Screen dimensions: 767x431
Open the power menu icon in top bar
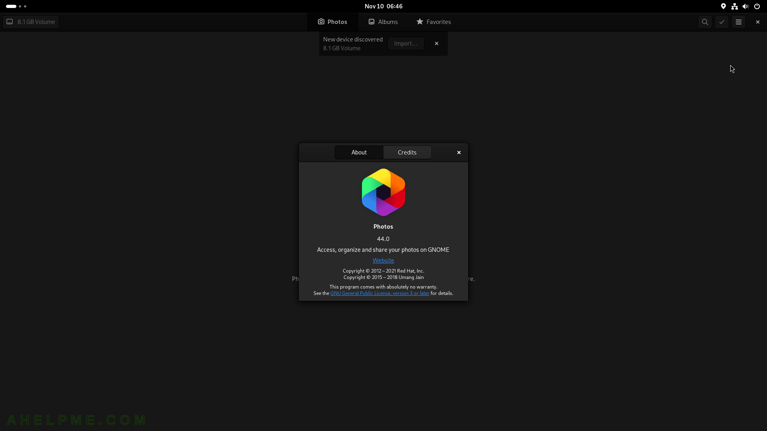click(757, 6)
